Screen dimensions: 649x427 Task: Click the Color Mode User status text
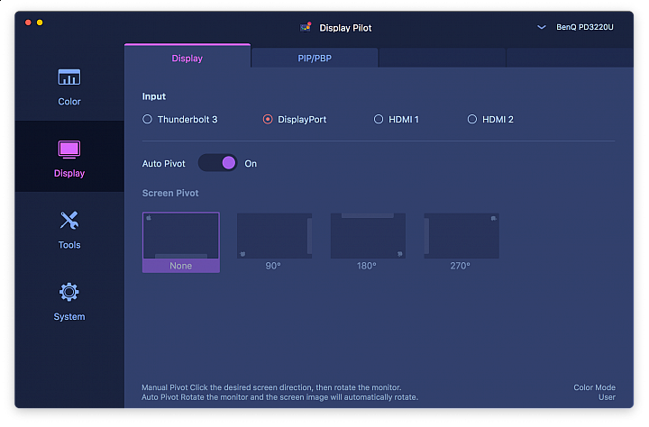594,392
